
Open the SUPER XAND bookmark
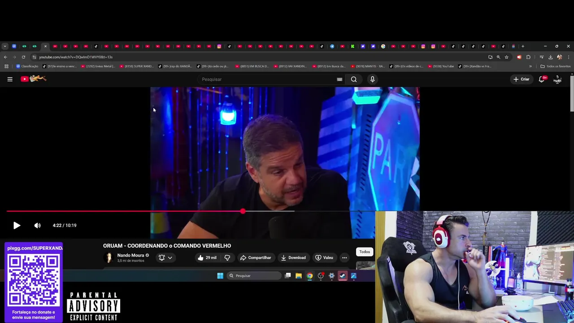point(136,66)
